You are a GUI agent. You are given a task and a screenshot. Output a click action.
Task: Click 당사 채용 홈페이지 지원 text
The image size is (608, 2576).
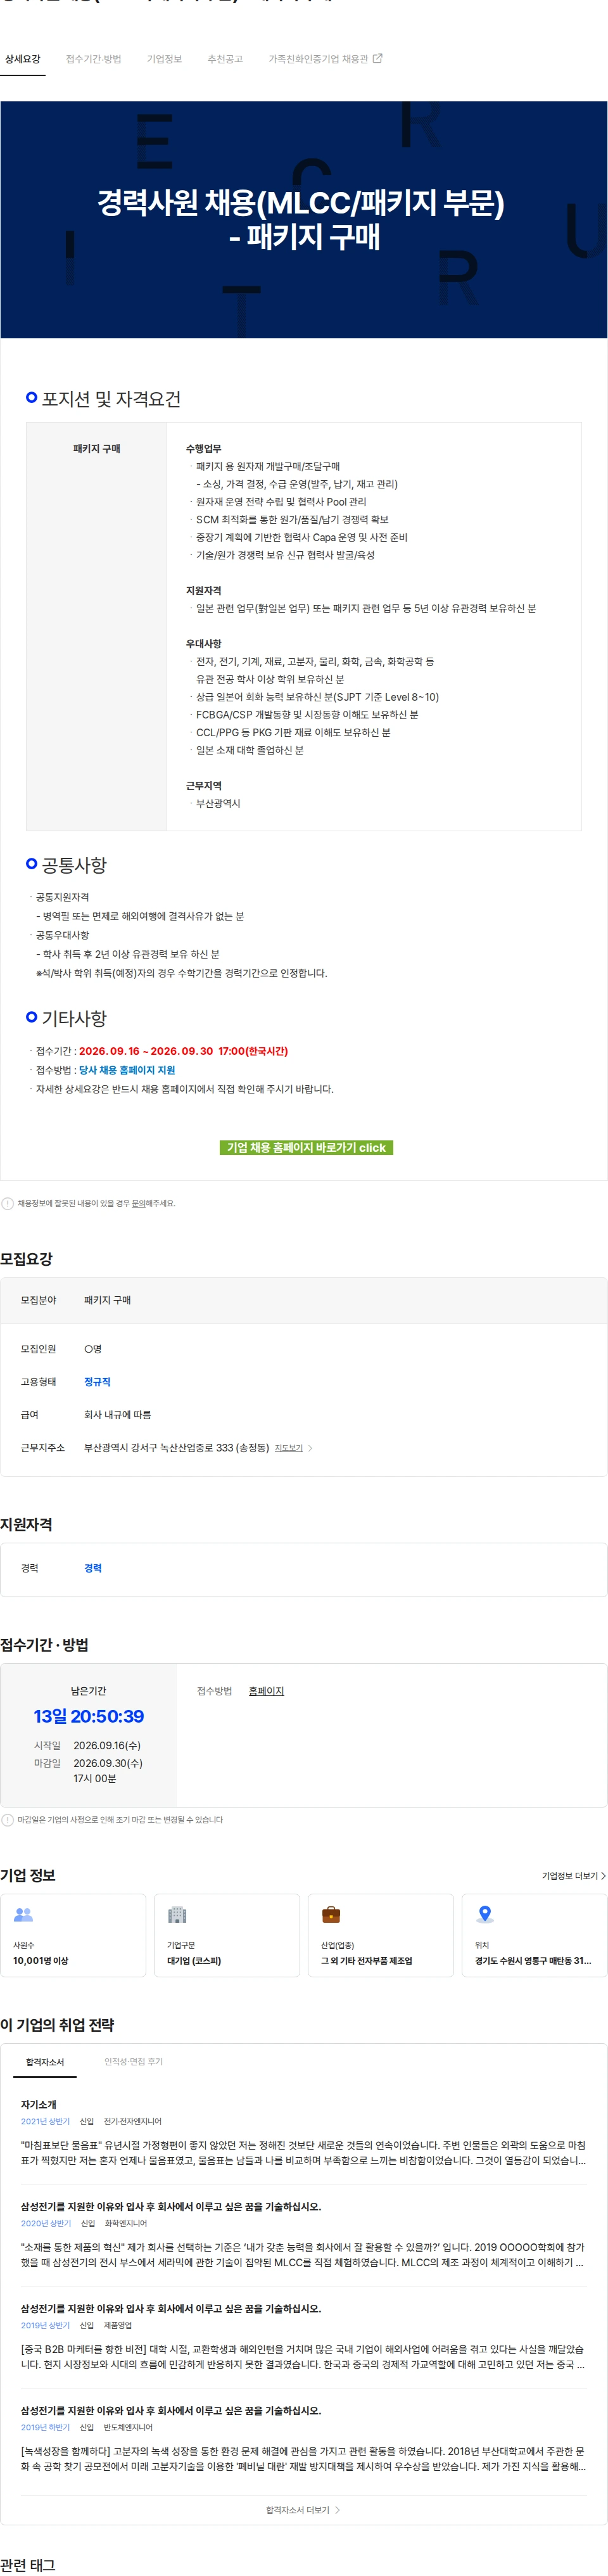127,1070
